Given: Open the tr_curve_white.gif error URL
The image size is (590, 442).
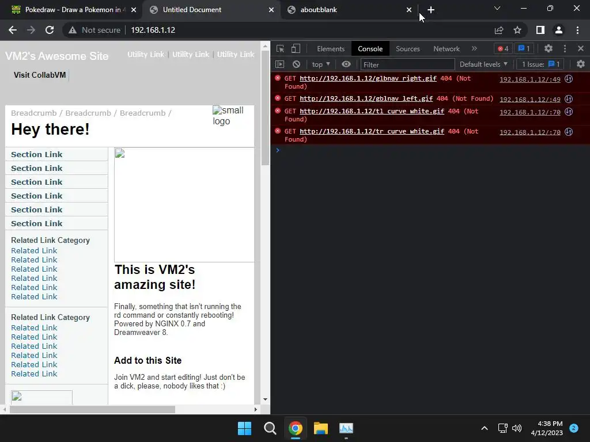Looking at the screenshot, I should [372, 131].
